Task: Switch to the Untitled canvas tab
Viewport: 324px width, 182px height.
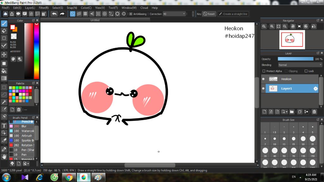Action: [x=95, y=20]
